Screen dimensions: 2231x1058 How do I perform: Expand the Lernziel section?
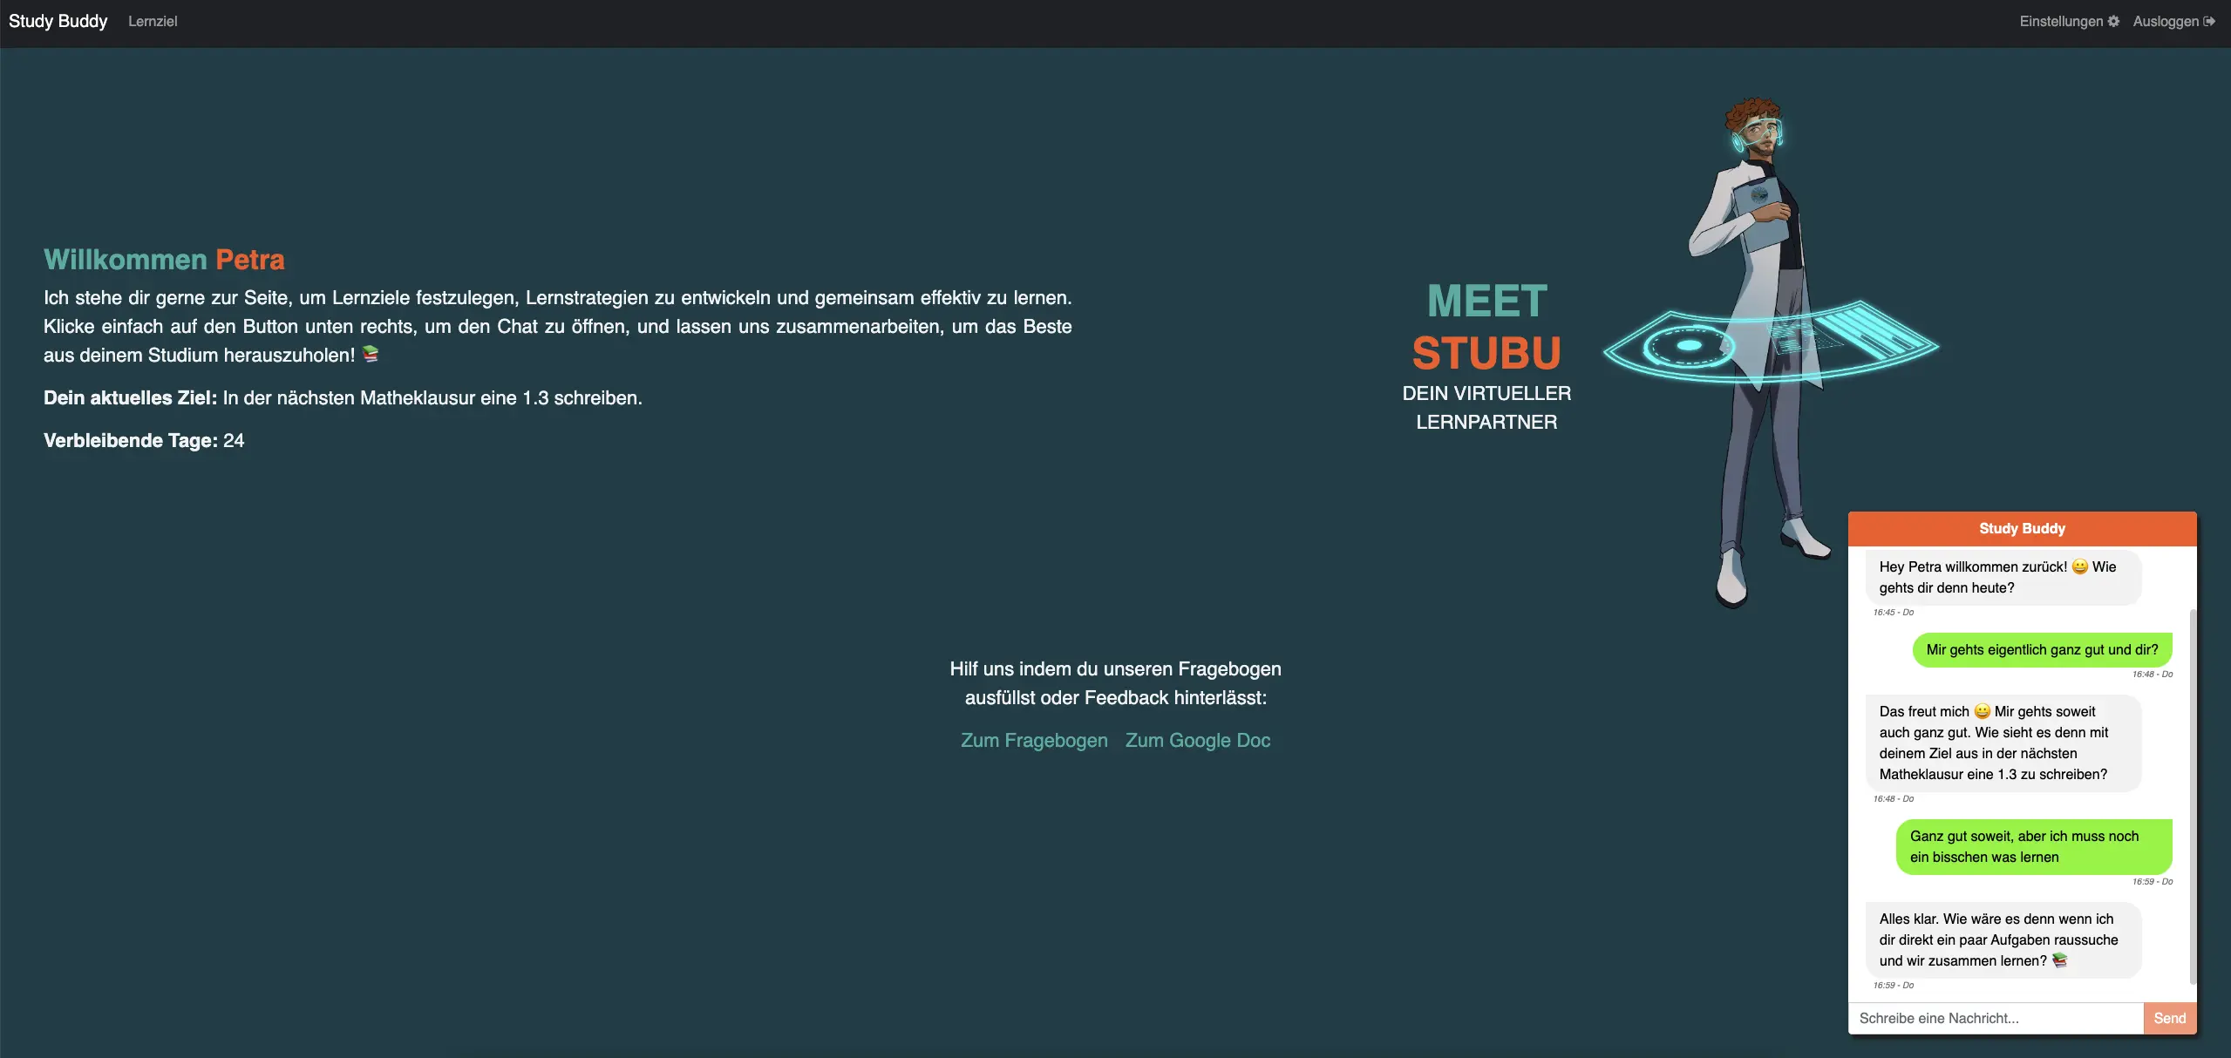coord(153,21)
